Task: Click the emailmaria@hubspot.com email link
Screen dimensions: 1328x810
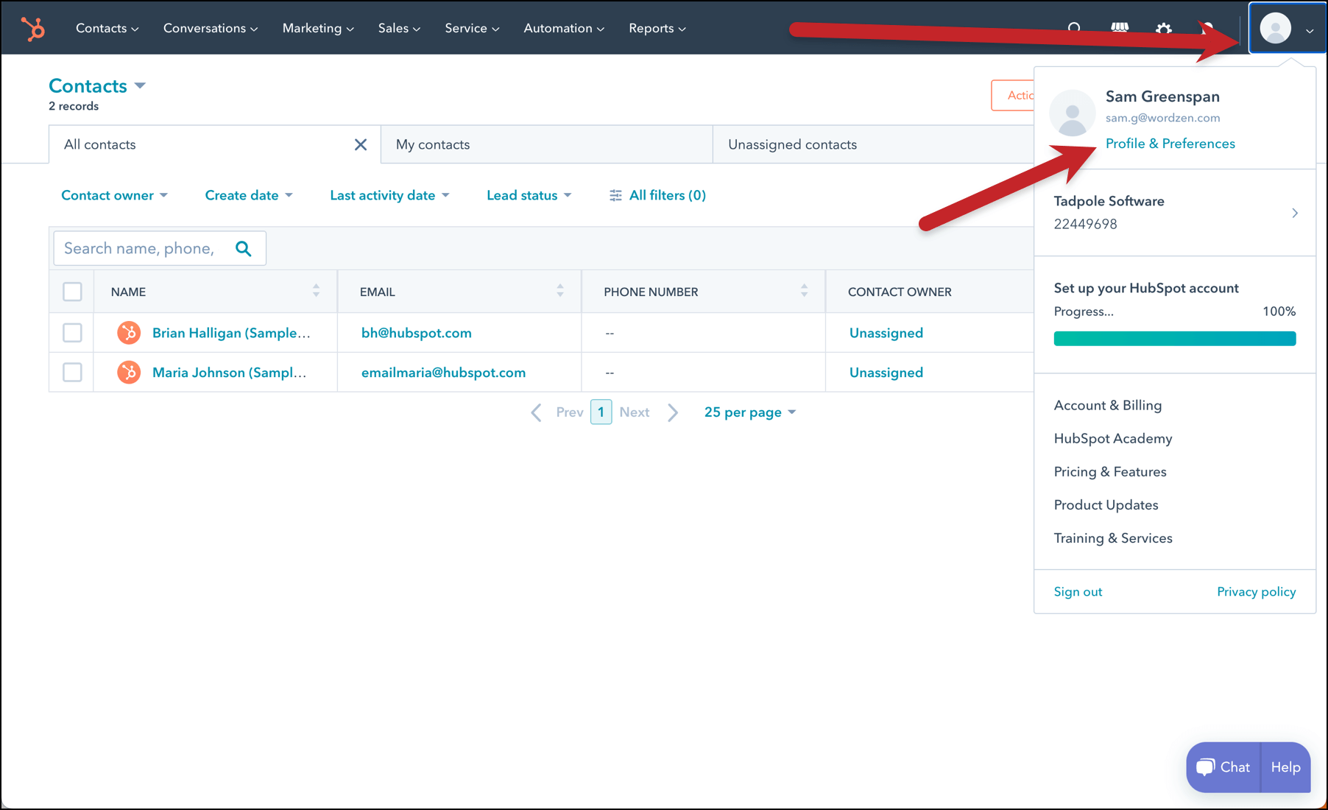Action: pyautogui.click(x=443, y=373)
